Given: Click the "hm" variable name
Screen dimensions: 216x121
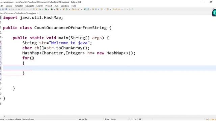Looking at the screenshot, I should [90, 53].
